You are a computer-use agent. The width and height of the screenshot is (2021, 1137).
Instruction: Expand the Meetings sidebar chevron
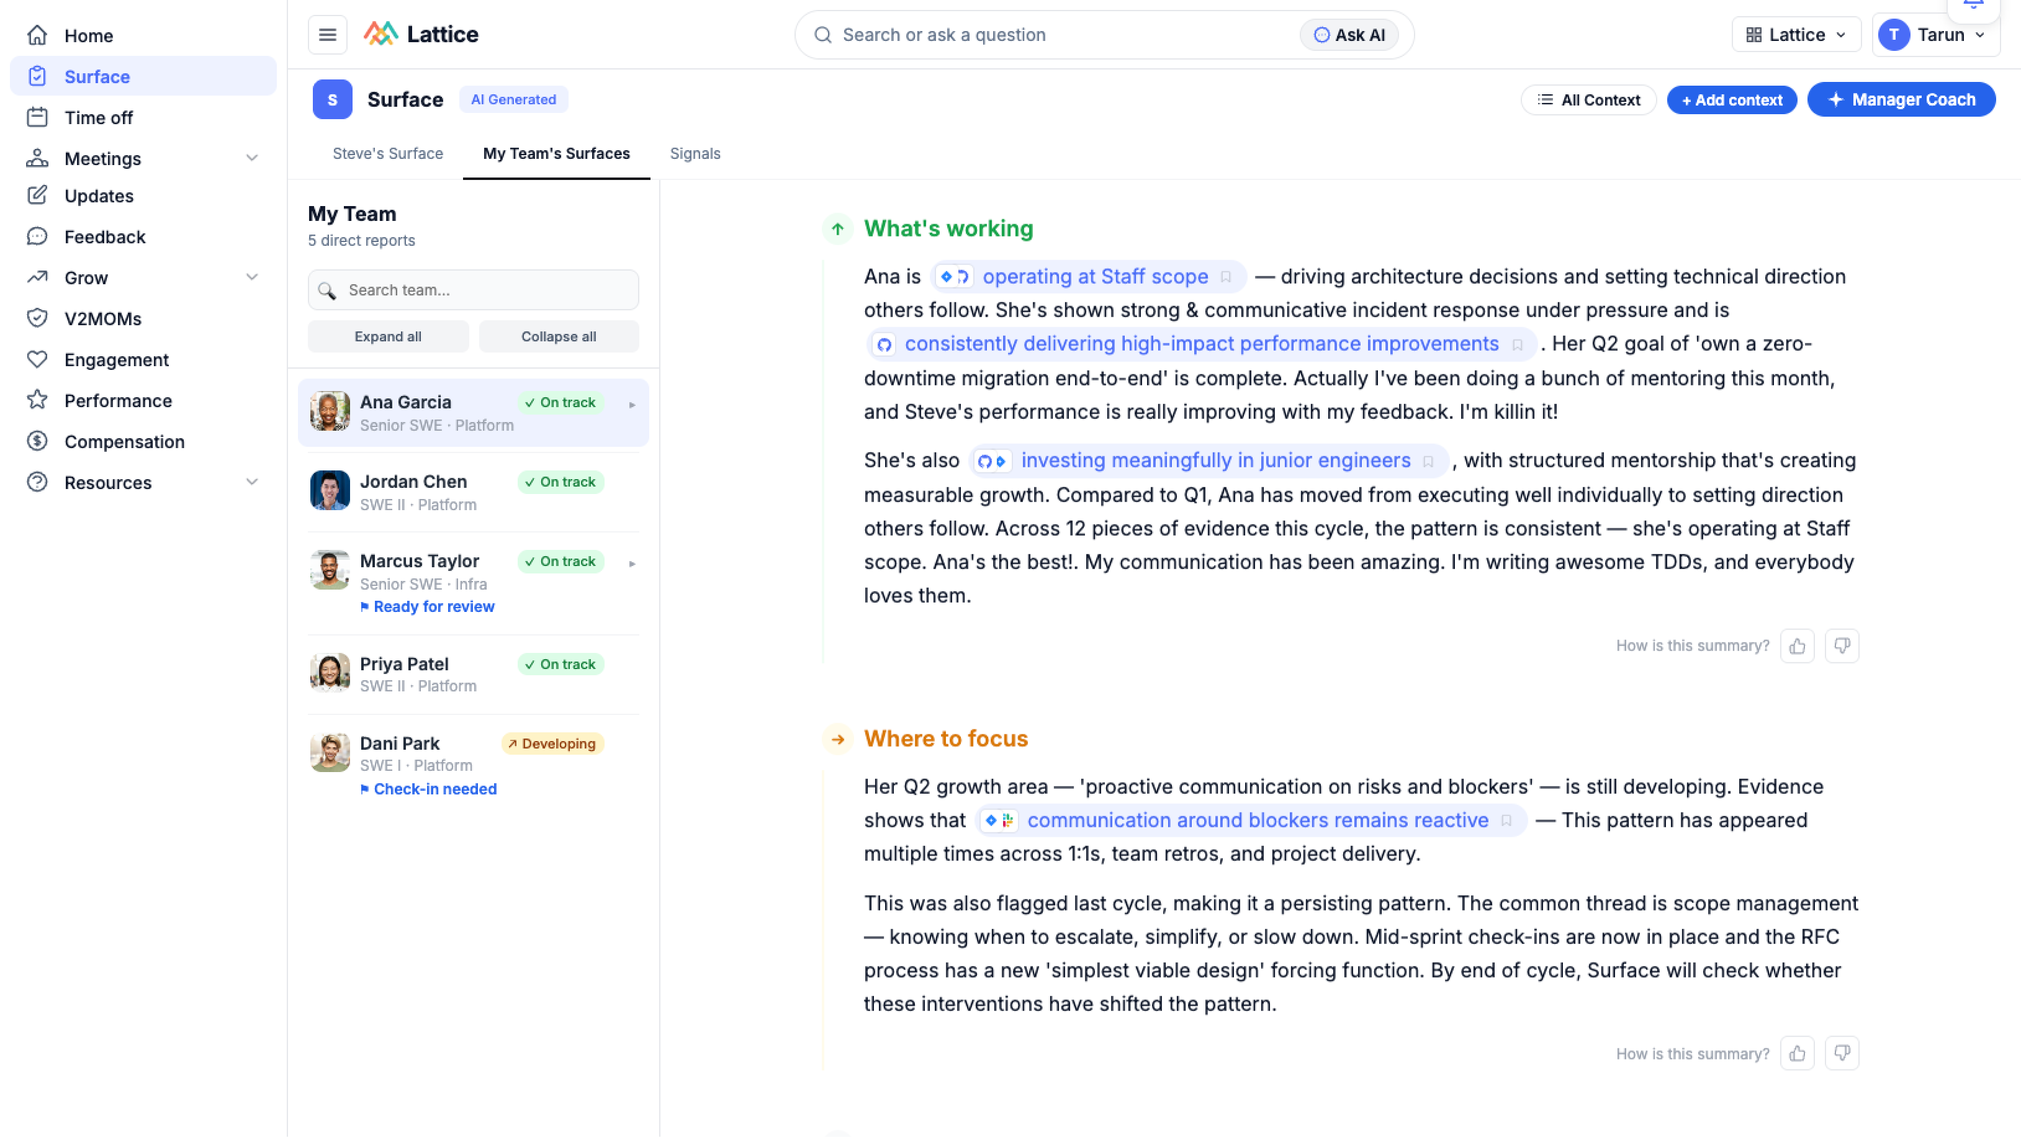tap(252, 158)
